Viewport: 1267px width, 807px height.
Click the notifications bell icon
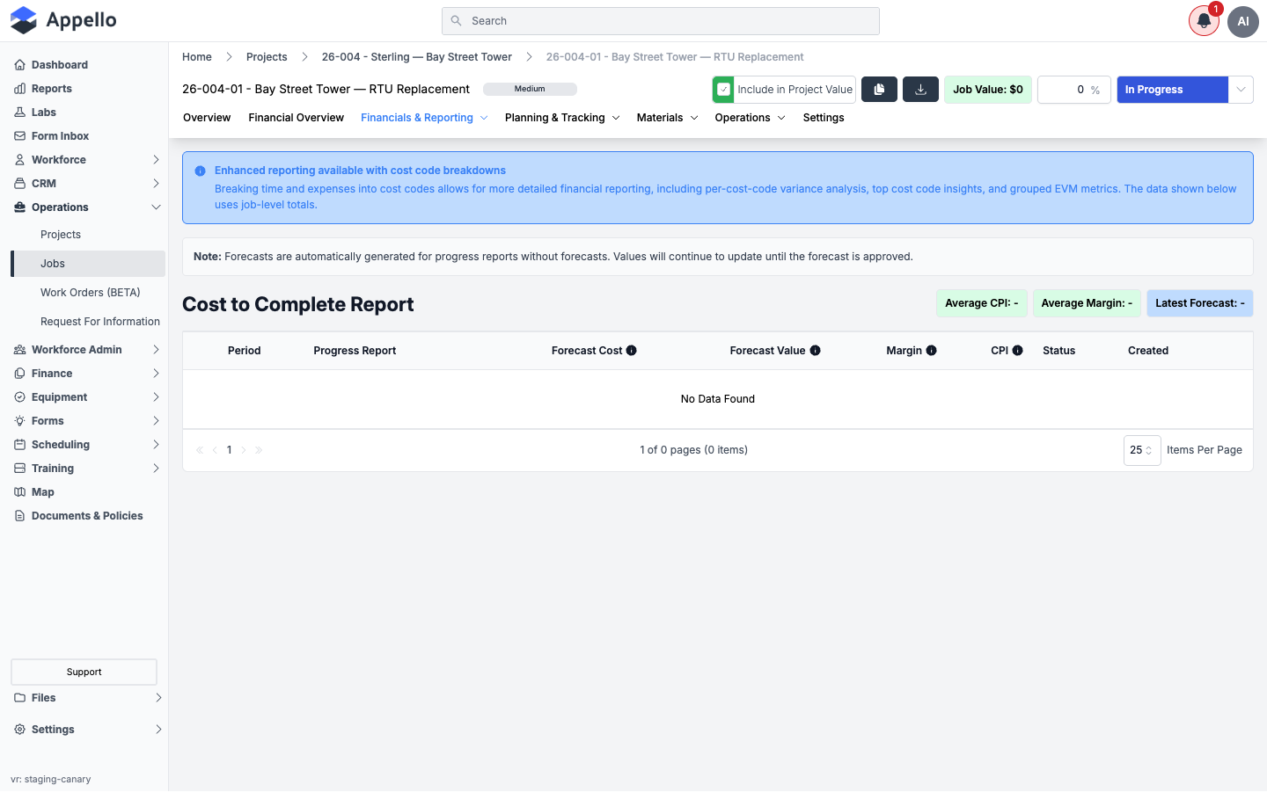click(x=1204, y=21)
